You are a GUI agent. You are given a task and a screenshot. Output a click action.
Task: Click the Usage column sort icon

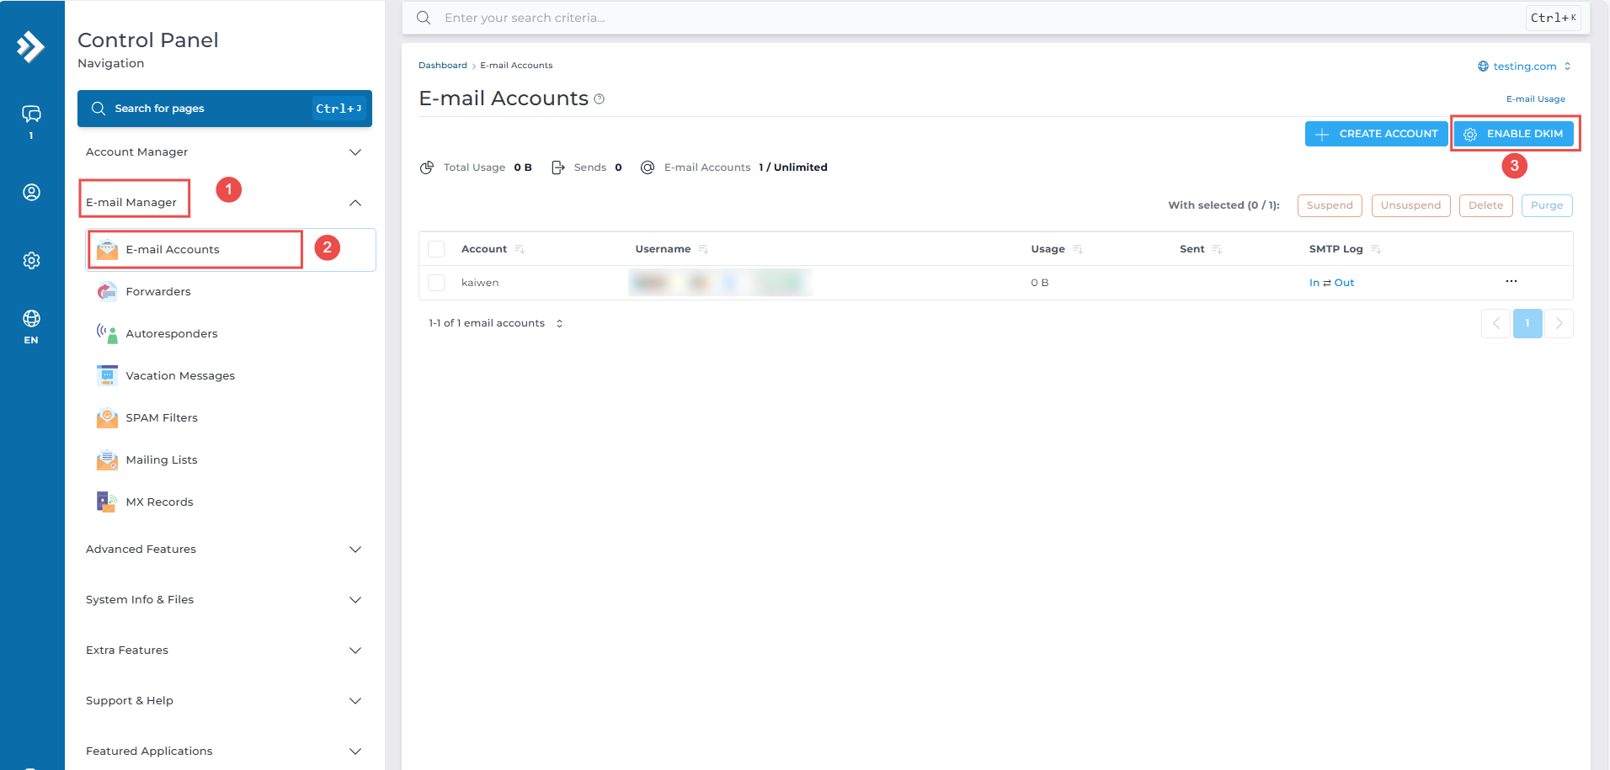coord(1078,249)
